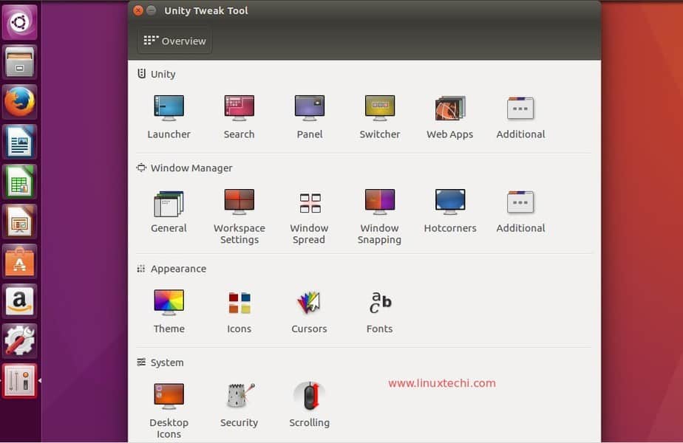Open Ubuntu Software from the launcher
Viewport: 683px width, 443px height.
click(20, 261)
